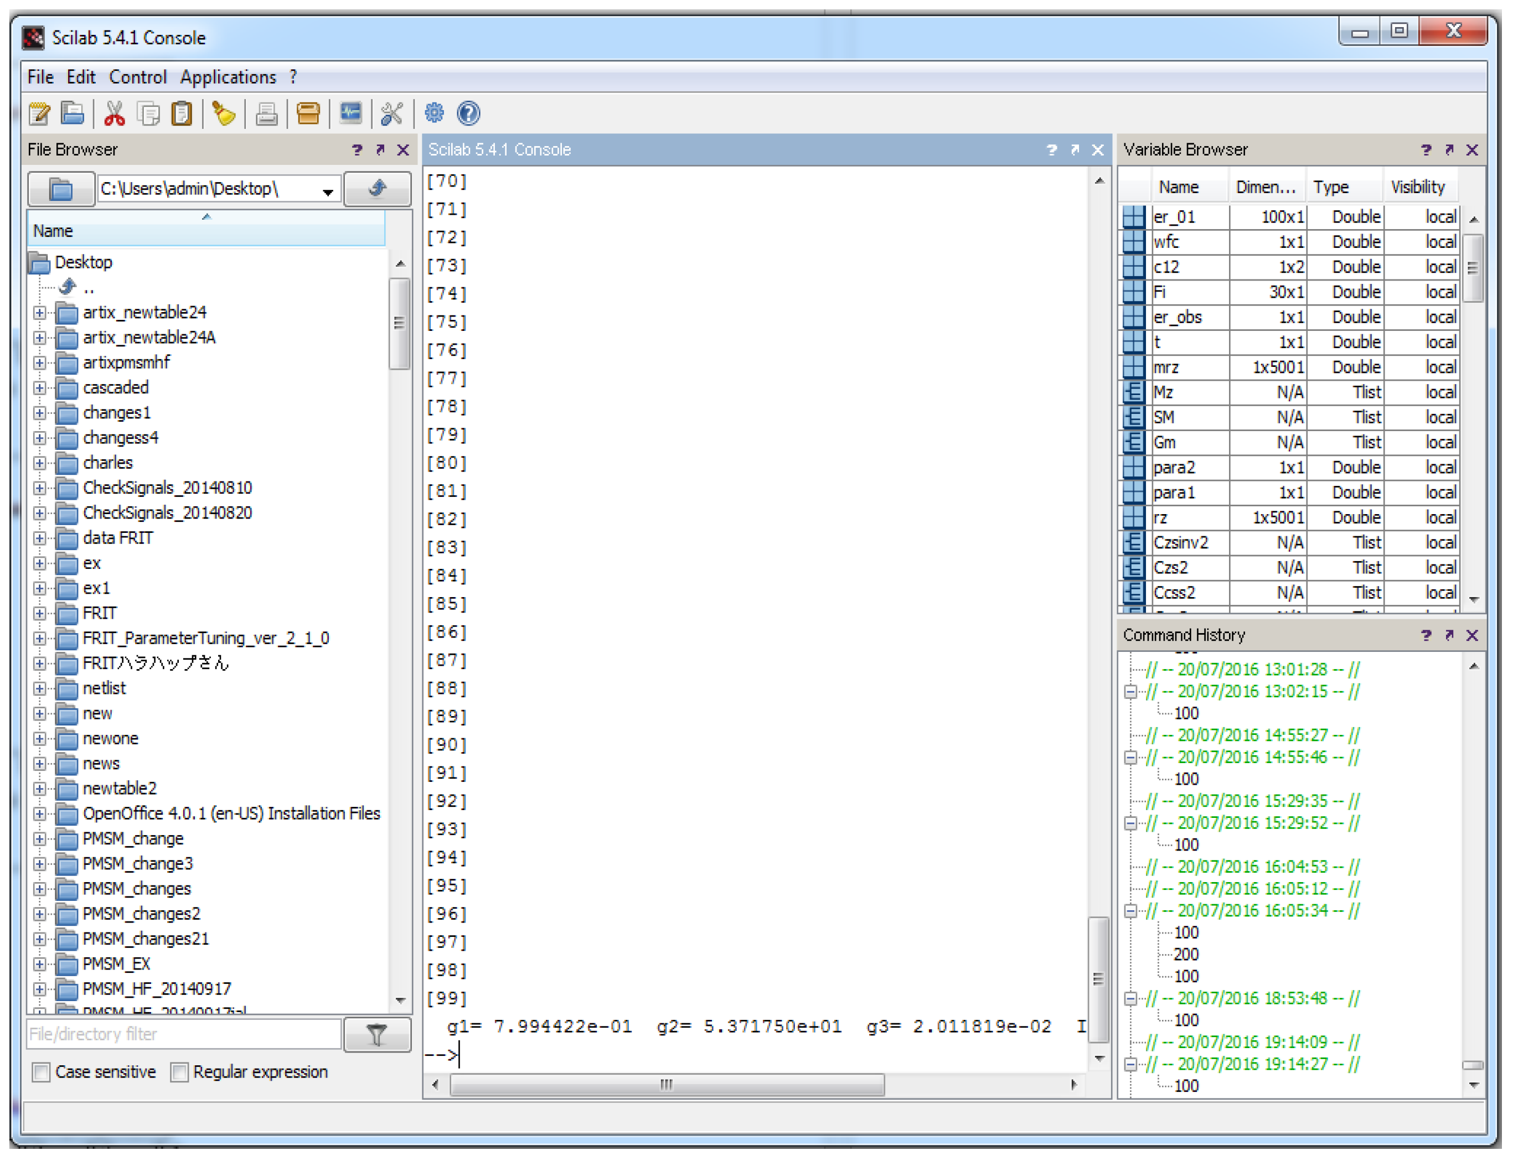Click the Open file toolbar icon
The width and height of the screenshot is (1513, 1161).
tap(73, 113)
